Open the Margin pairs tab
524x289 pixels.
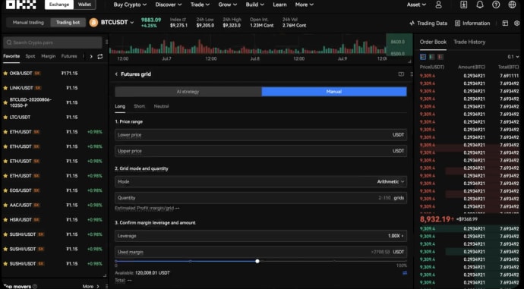49,56
